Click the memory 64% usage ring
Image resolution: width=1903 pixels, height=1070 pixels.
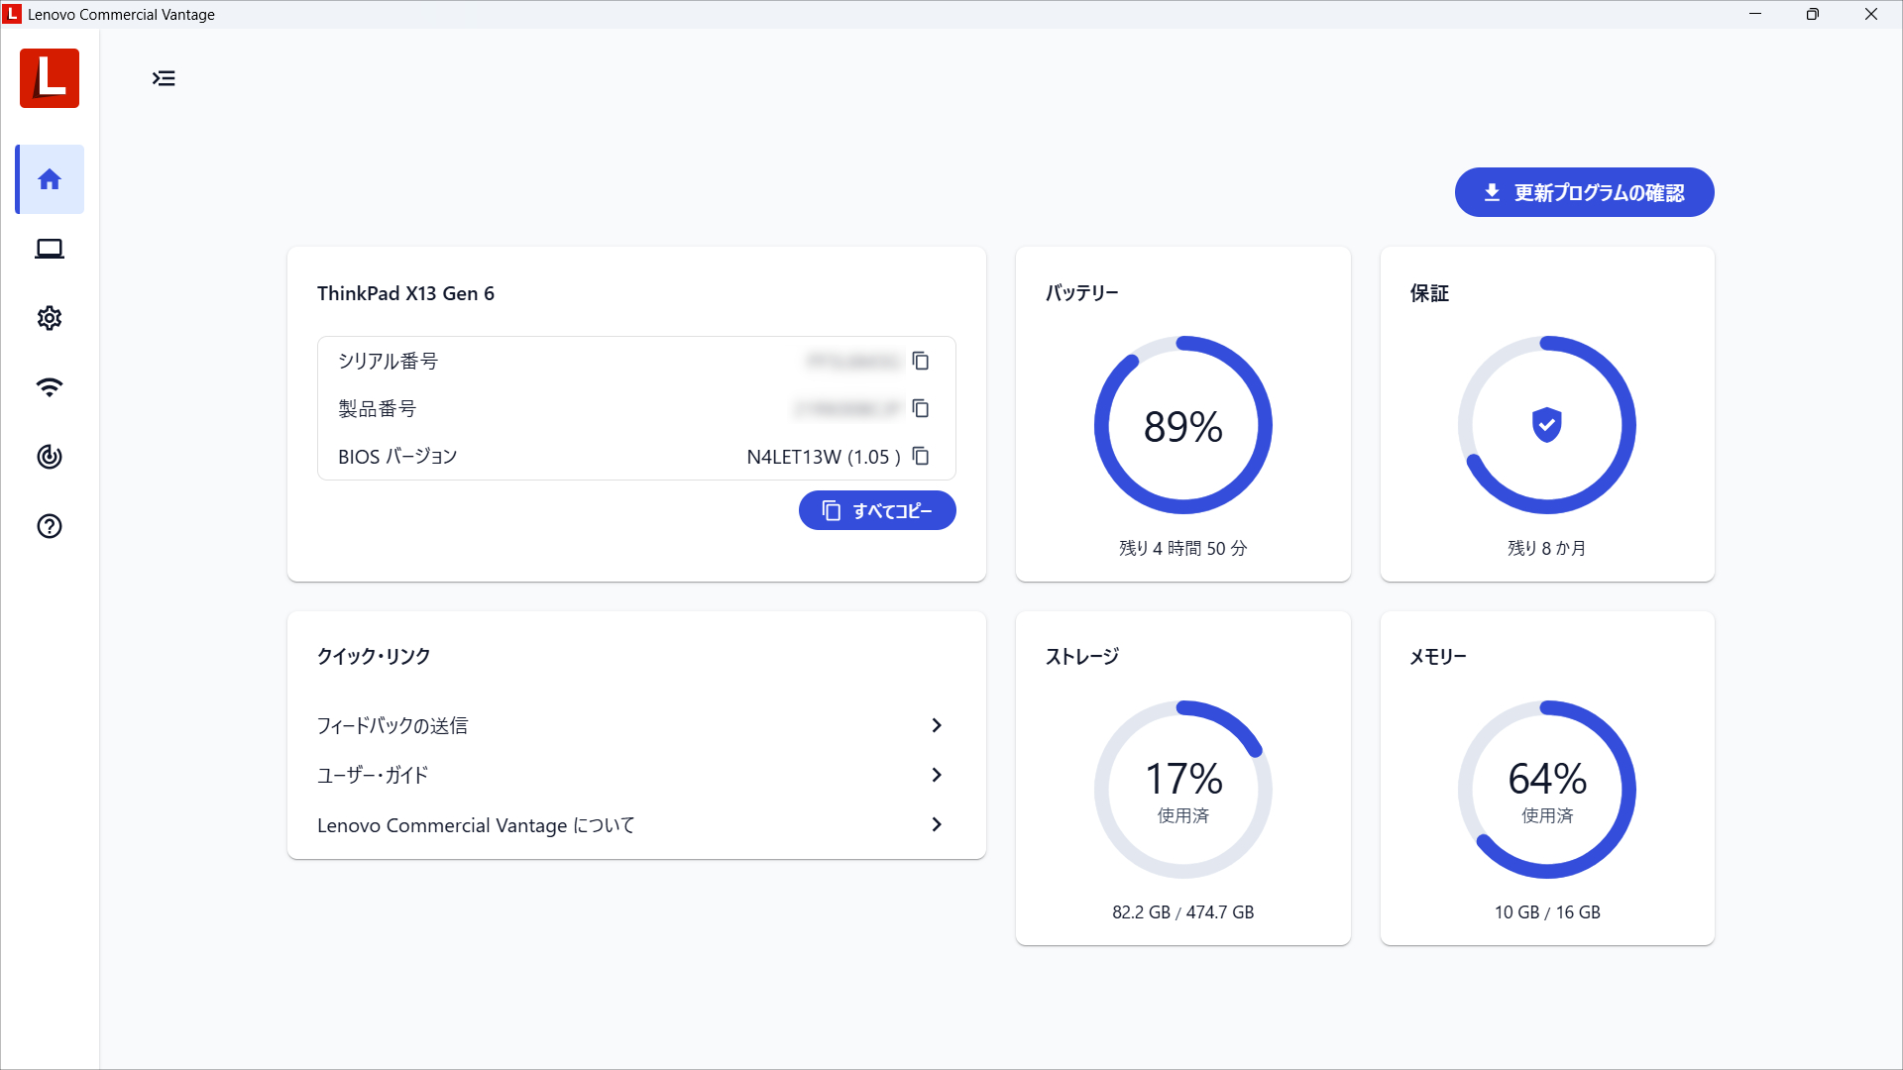pyautogui.click(x=1546, y=790)
